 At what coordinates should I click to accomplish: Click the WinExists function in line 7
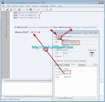tap(22, 27)
